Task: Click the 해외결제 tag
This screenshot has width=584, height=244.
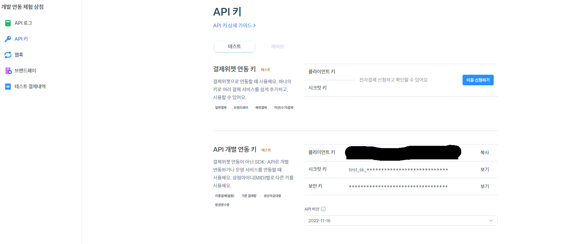Action: tap(261, 108)
